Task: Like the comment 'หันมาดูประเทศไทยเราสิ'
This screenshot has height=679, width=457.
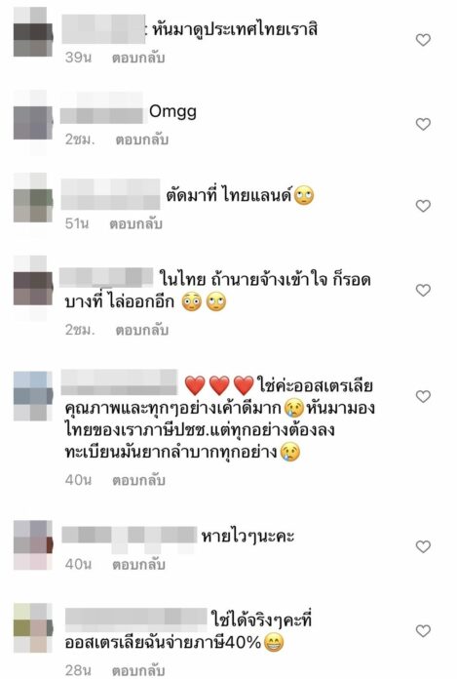Action: pyautogui.click(x=423, y=40)
